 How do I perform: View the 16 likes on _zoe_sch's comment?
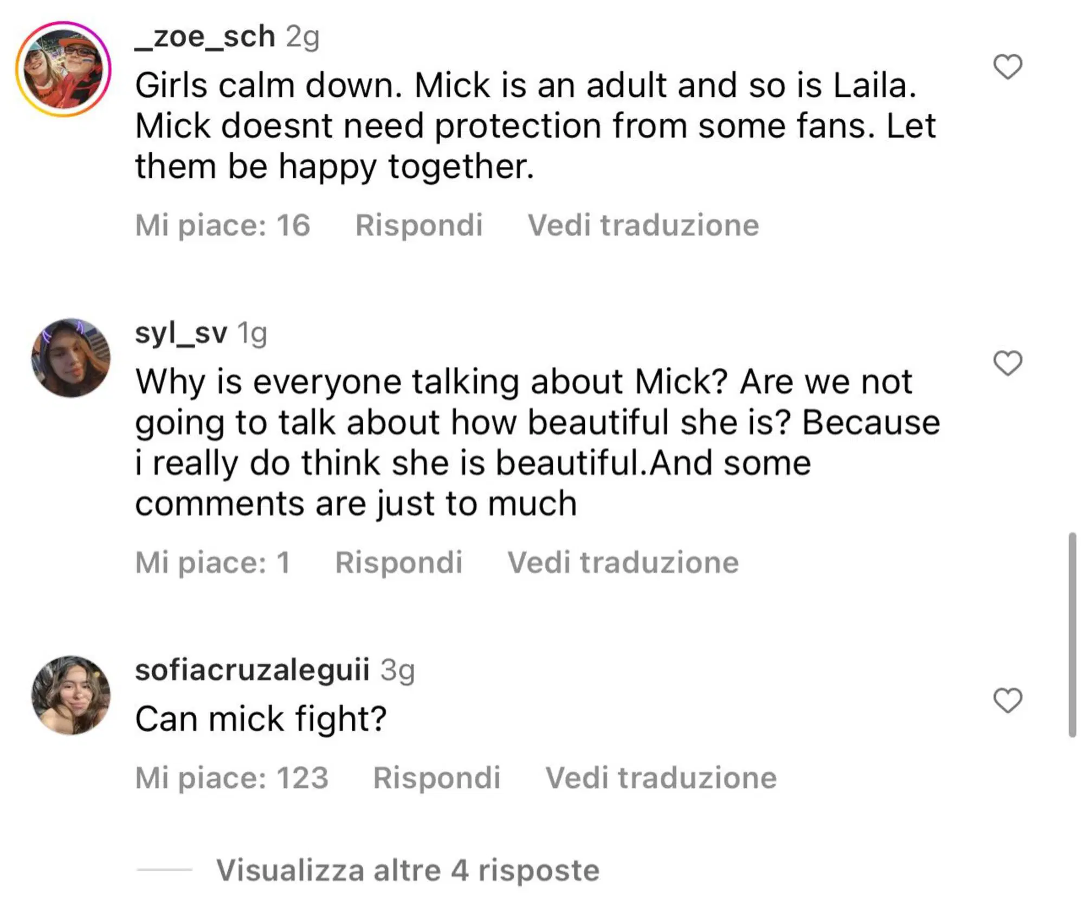[x=223, y=225]
